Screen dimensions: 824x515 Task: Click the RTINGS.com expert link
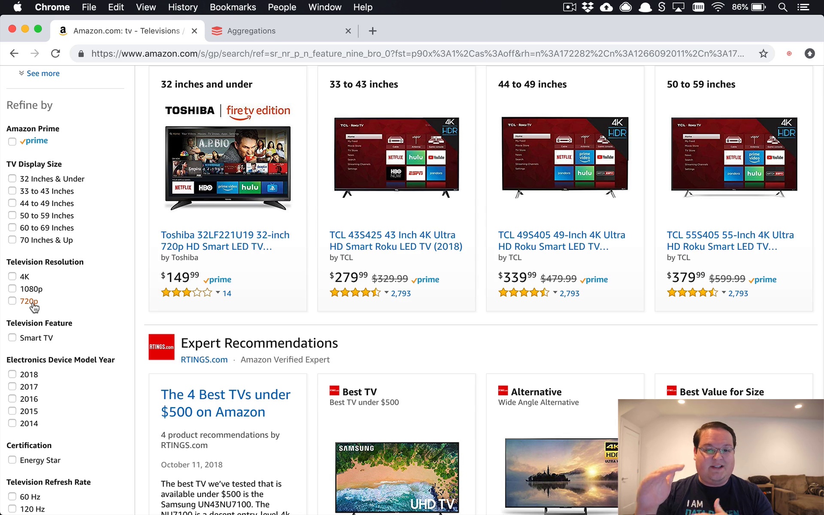pyautogui.click(x=204, y=359)
